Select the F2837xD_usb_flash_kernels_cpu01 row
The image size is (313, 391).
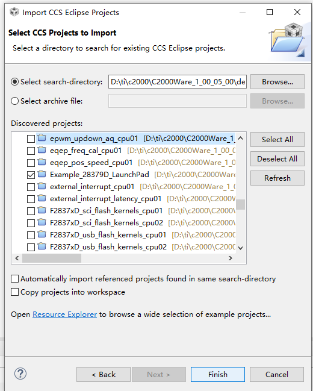tap(136, 234)
